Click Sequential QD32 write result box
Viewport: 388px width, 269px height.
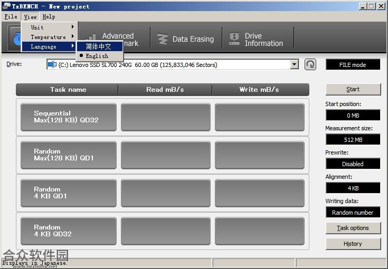tap(260, 117)
